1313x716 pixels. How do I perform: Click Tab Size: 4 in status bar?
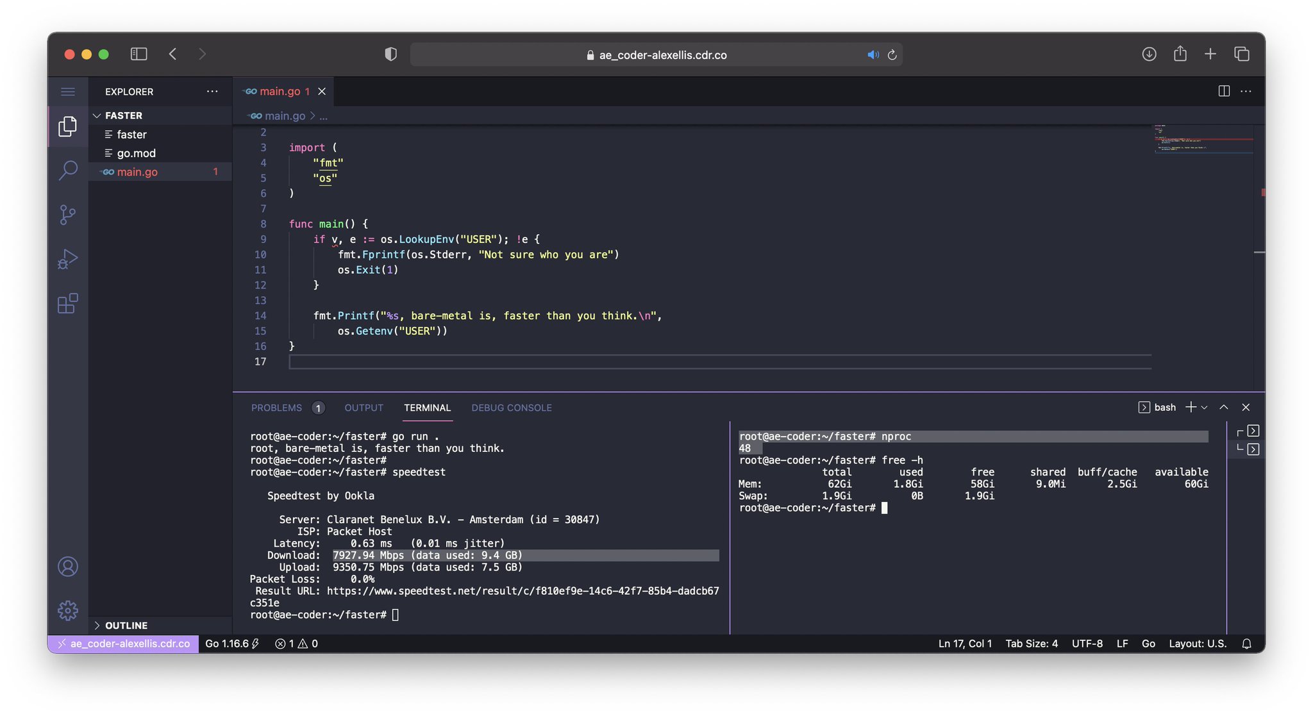(x=1031, y=644)
